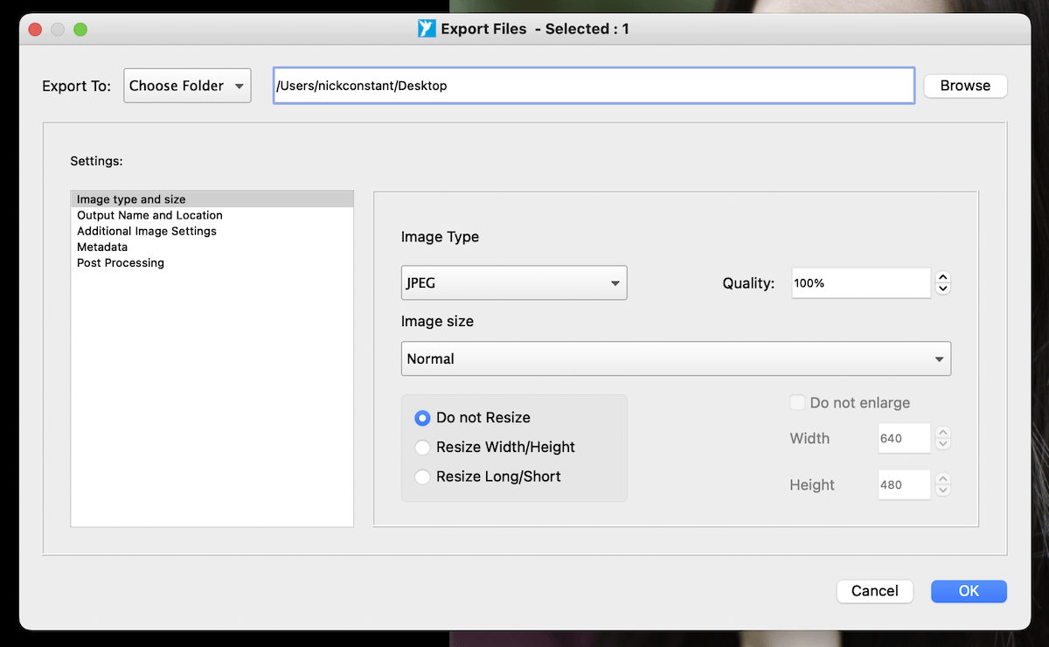Open the JPEG Image Type dropdown
1049x647 pixels.
point(513,282)
